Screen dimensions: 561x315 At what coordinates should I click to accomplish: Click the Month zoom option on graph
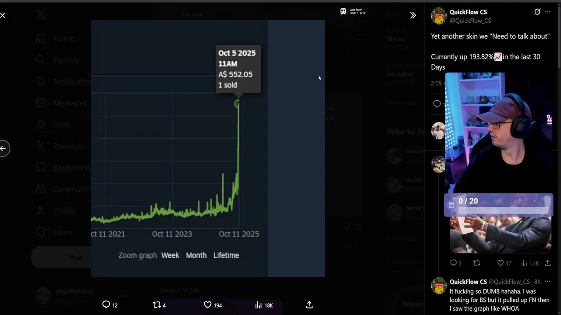(x=196, y=255)
